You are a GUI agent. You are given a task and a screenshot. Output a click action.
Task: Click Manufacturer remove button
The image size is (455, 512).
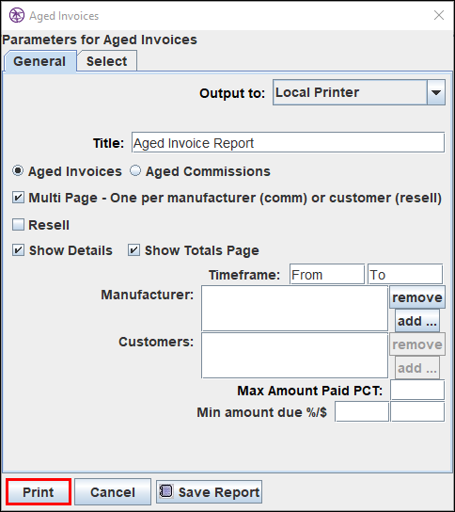(x=417, y=297)
